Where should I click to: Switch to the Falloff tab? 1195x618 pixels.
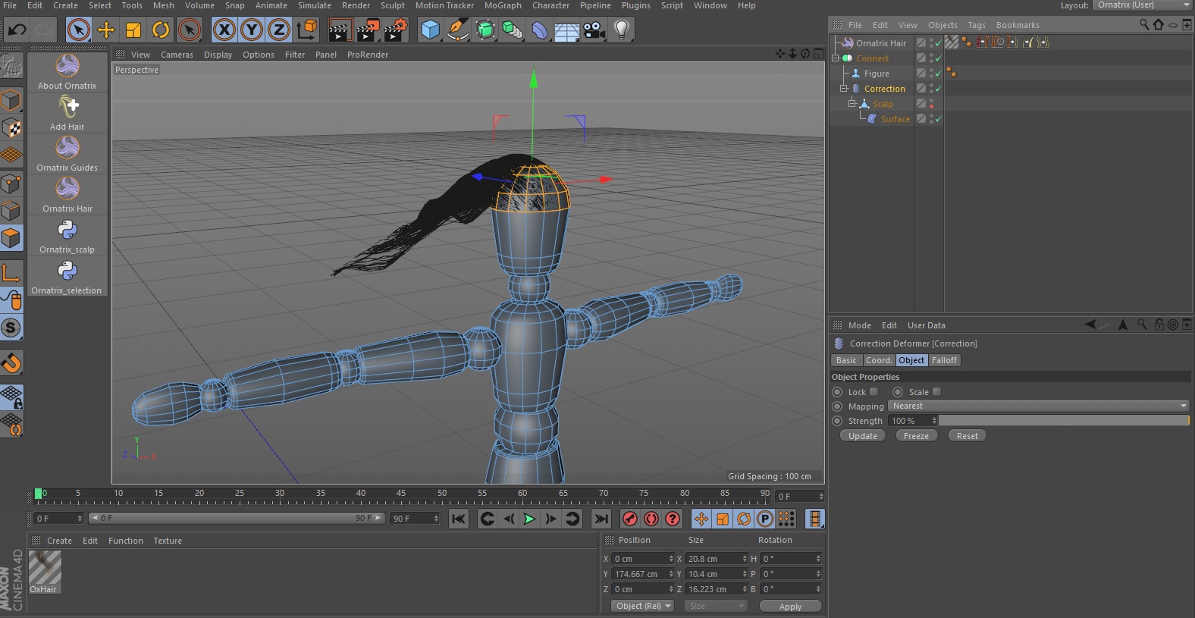pos(944,361)
